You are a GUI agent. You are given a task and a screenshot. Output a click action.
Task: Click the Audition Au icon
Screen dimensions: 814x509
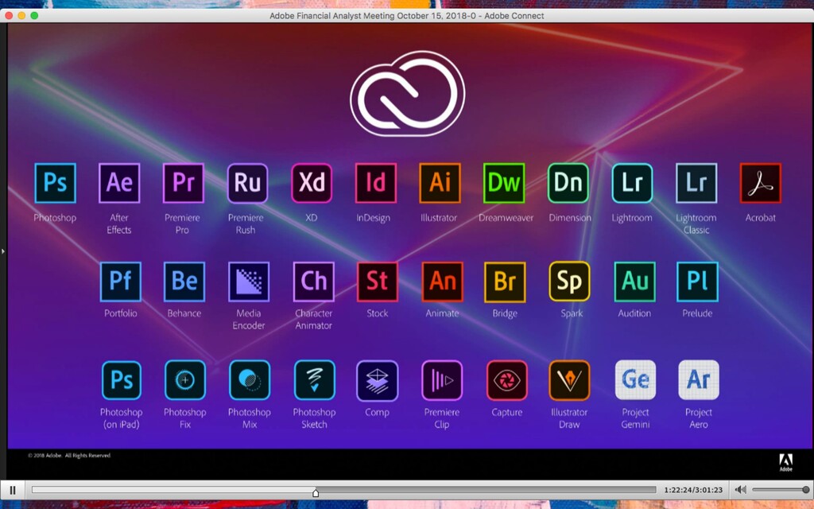click(x=635, y=282)
